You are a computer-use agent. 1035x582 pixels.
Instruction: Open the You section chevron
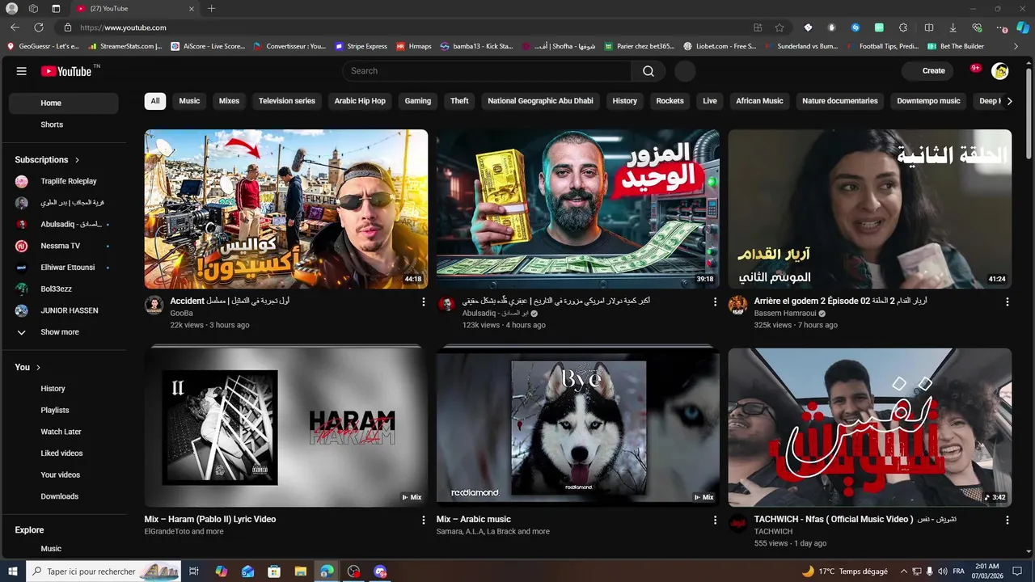pos(38,368)
